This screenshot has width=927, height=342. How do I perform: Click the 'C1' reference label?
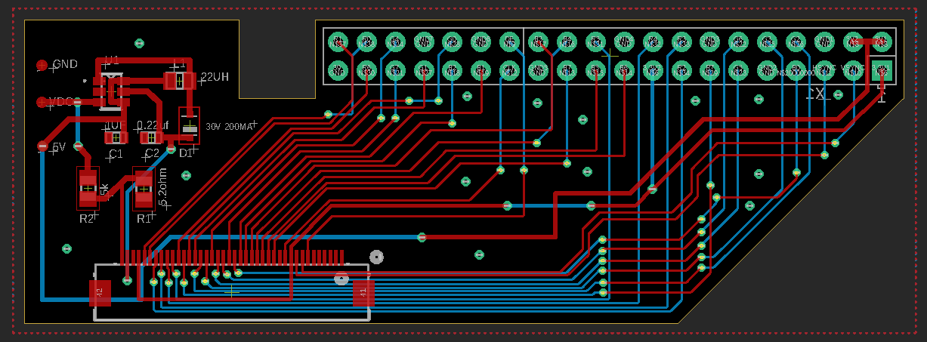tap(116, 153)
